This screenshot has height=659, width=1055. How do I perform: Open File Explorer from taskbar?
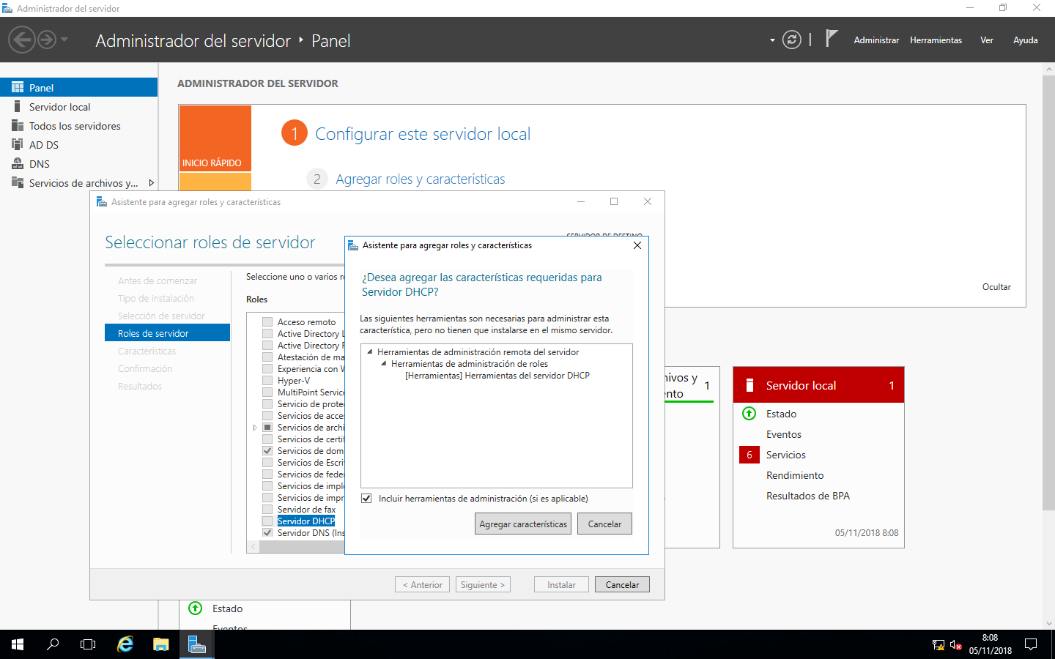[x=160, y=644]
